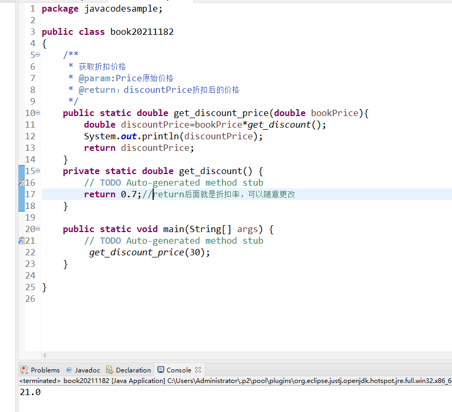Collapse the get_discount_price method fold marker
This screenshot has width=452, height=412.
39,113
